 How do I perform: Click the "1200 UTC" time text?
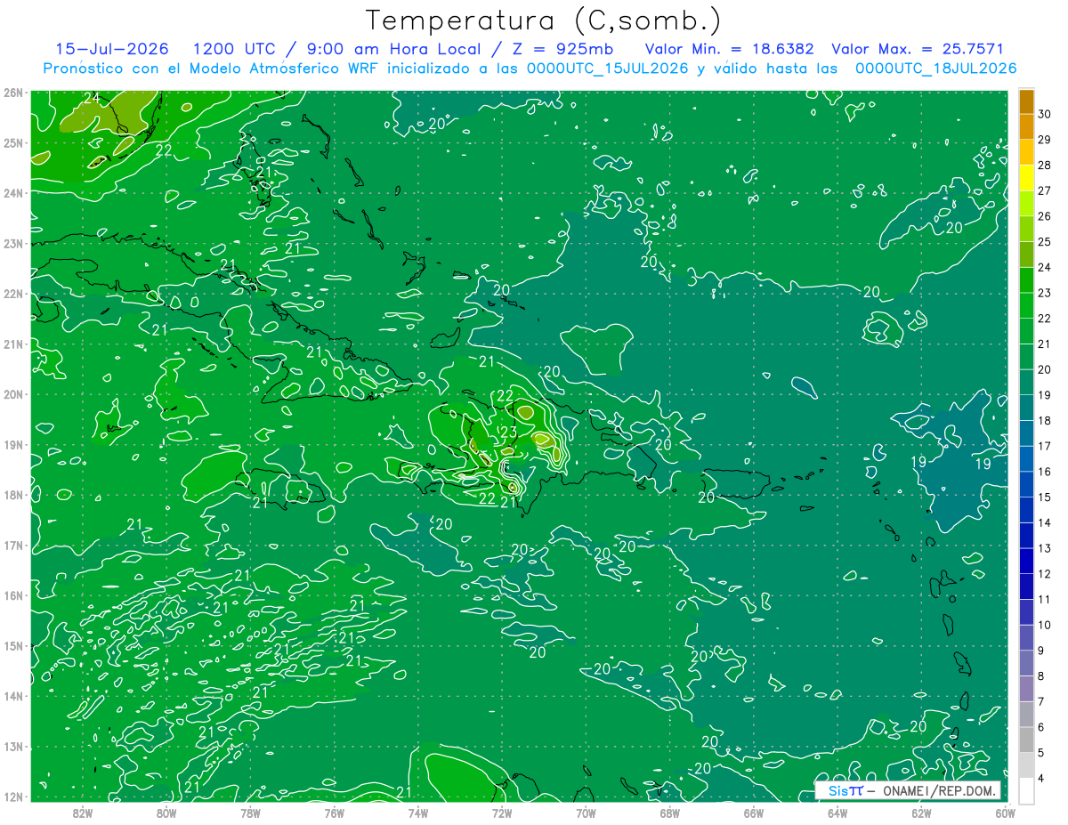(x=234, y=49)
